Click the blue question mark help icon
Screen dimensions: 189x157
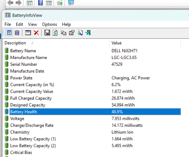(40, 3)
